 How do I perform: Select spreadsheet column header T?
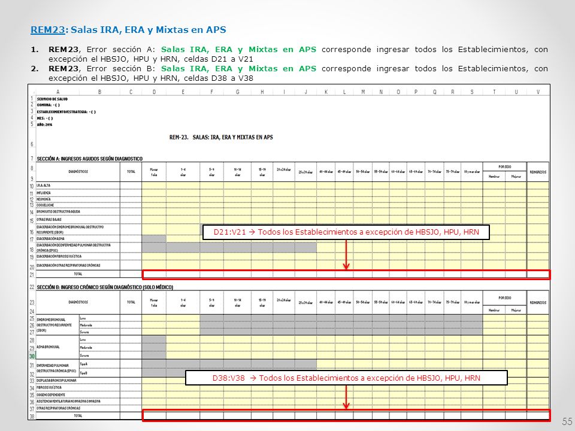[494, 92]
